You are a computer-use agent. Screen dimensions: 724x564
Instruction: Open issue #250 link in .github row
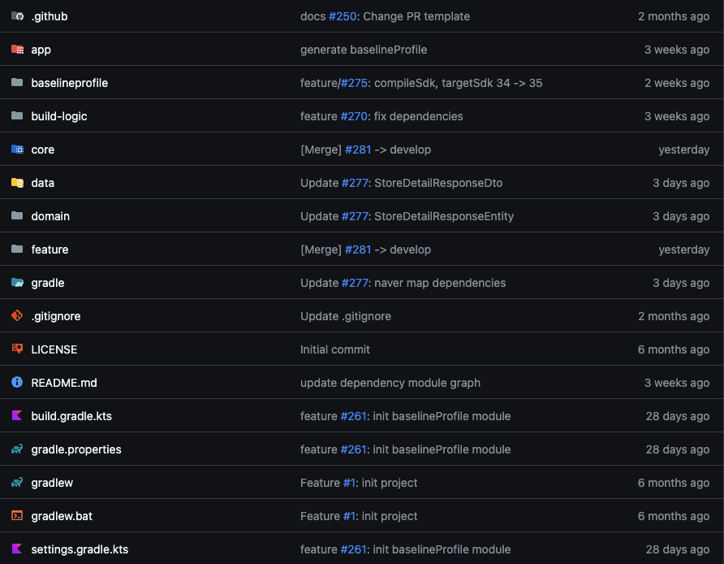(343, 16)
